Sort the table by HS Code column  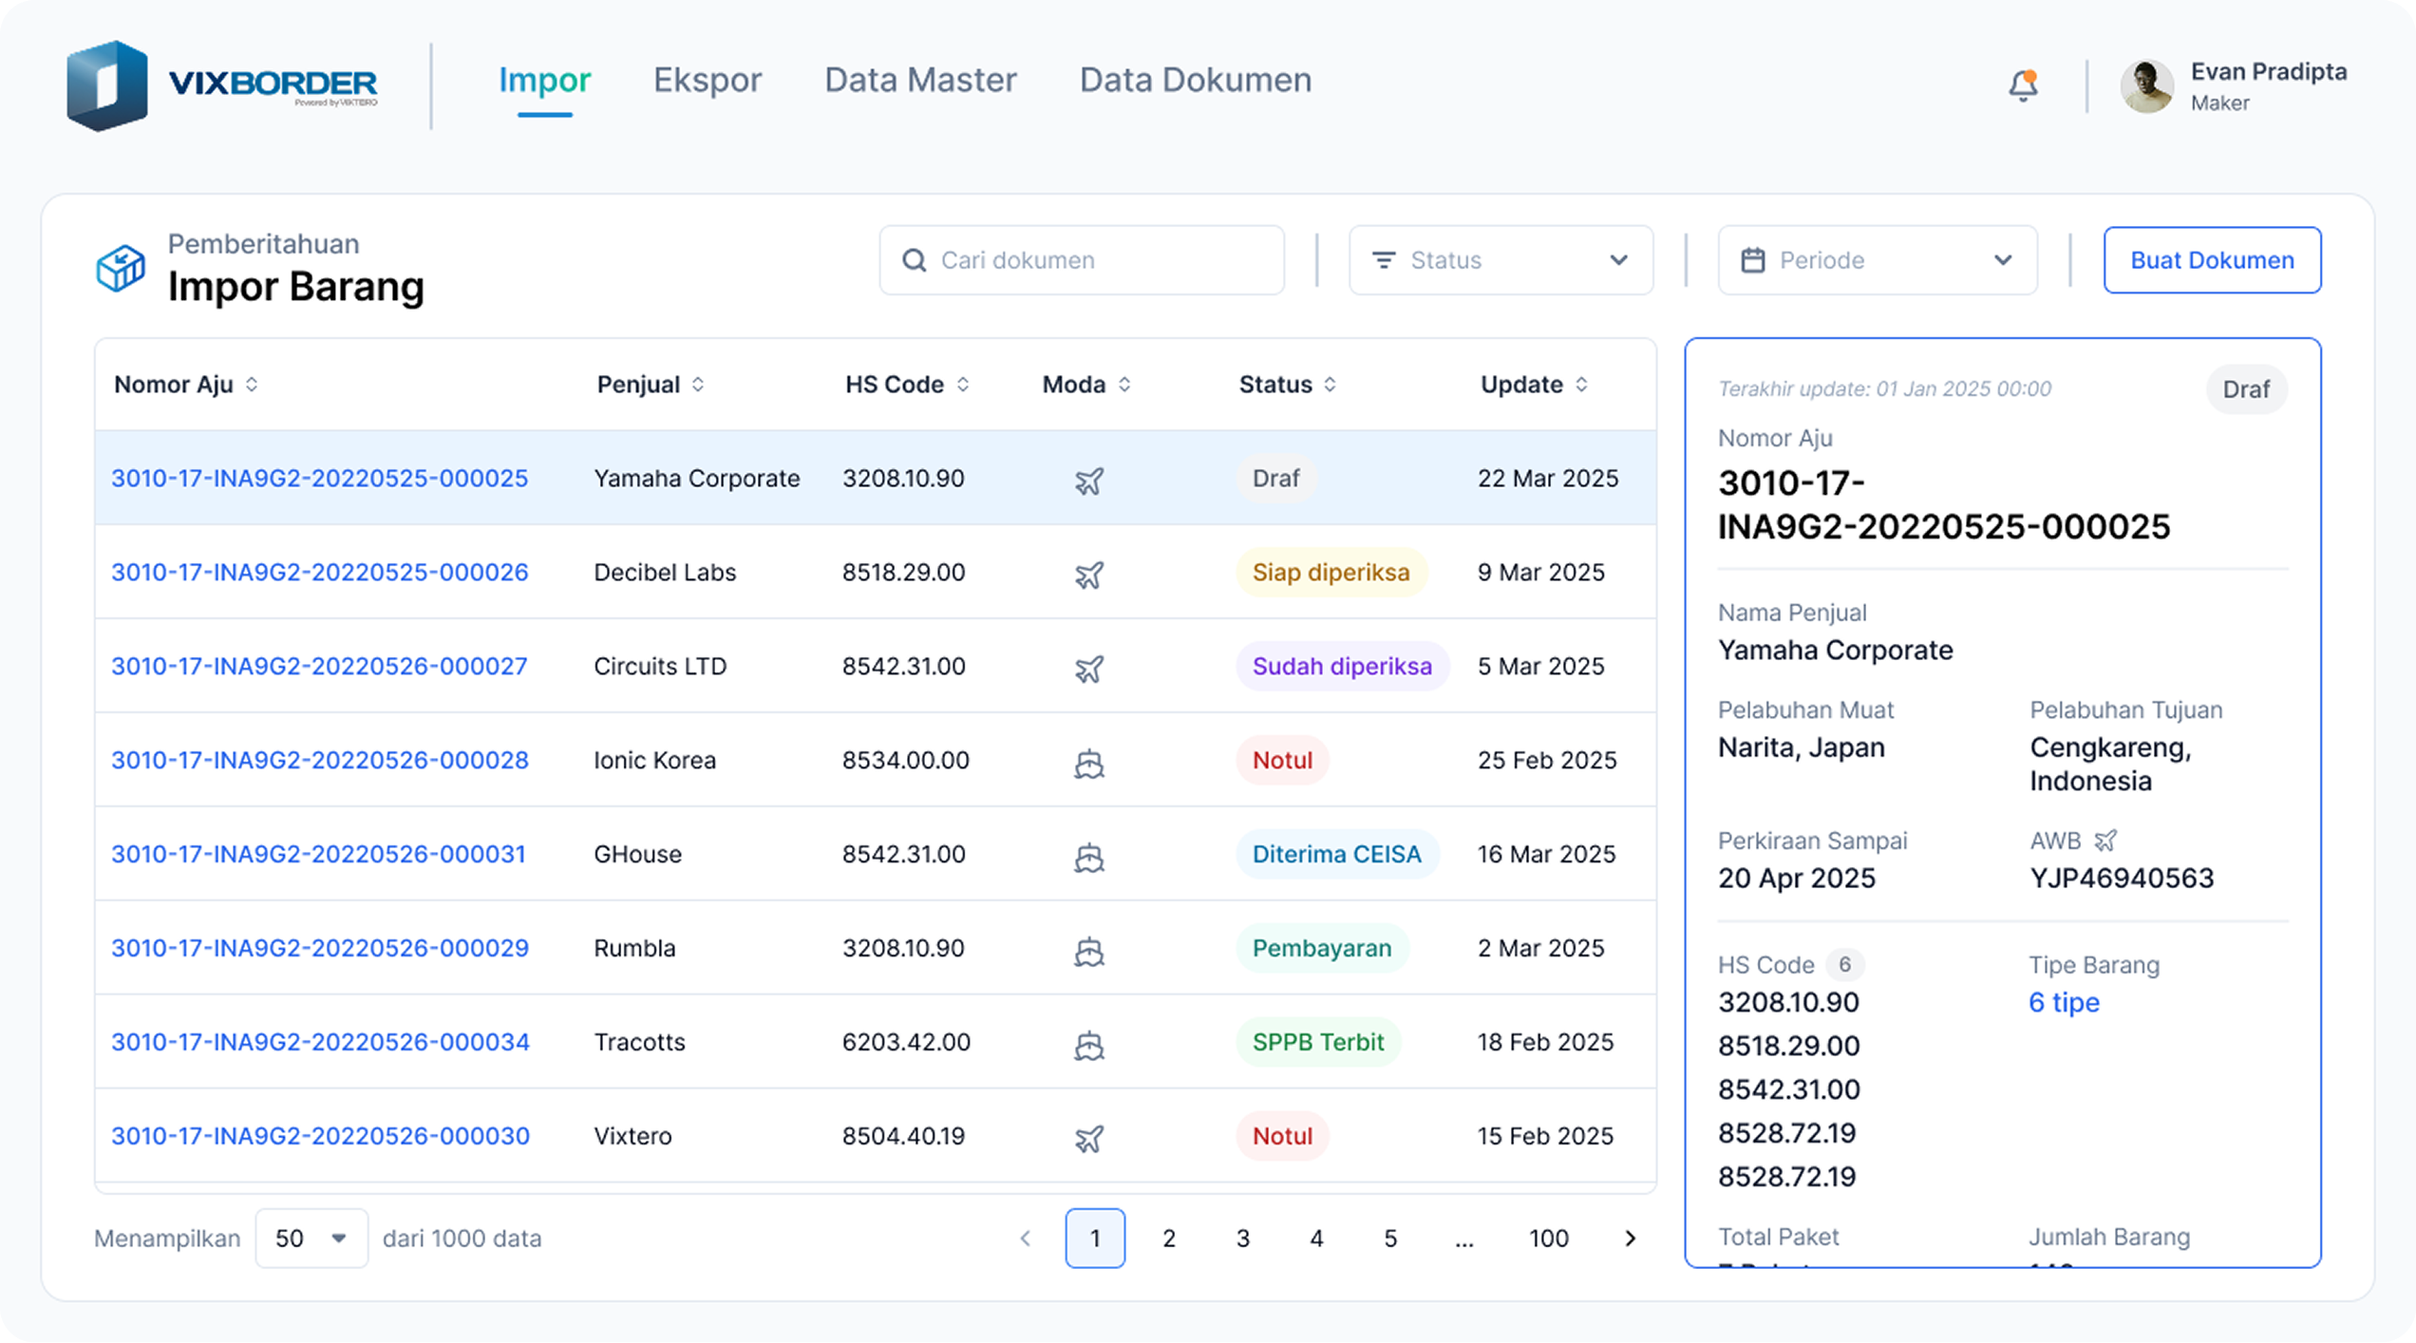point(962,385)
